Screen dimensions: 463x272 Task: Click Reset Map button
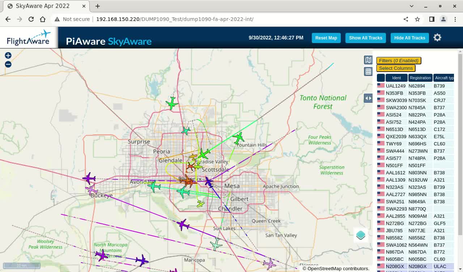coord(326,38)
